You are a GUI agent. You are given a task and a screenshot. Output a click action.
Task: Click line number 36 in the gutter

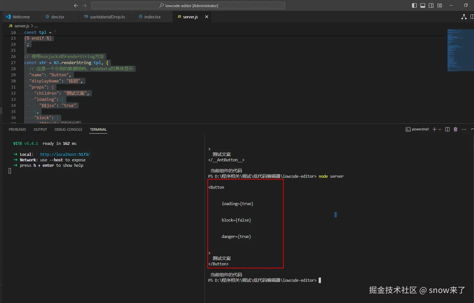(x=13, y=118)
